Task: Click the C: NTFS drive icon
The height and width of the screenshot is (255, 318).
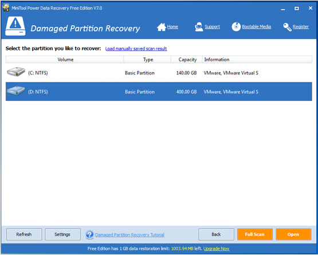Action: 16,72
